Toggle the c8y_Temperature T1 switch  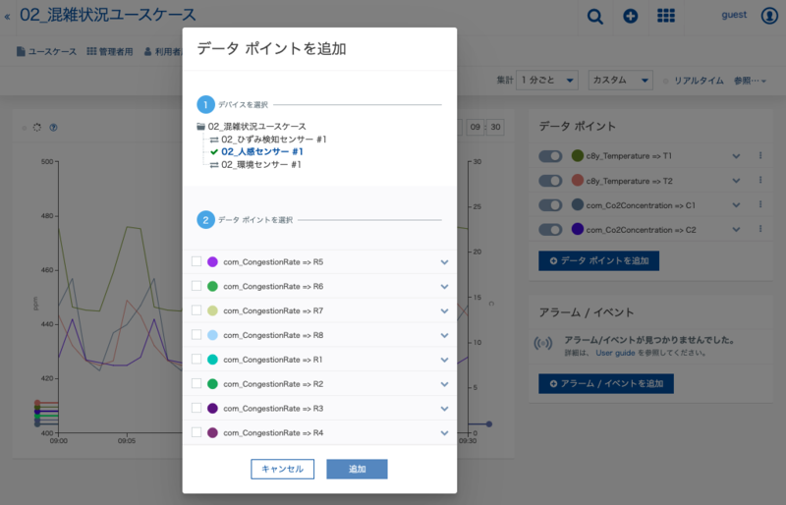coord(550,156)
